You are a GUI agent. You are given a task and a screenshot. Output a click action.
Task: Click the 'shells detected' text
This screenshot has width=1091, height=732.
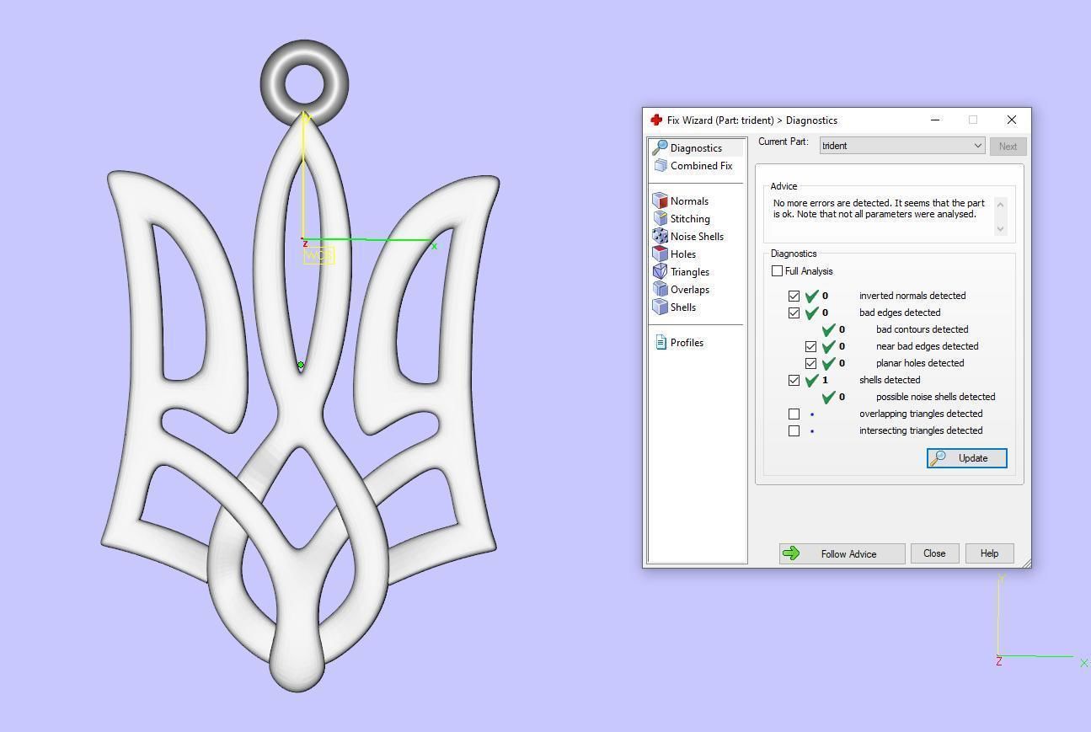pyautogui.click(x=890, y=380)
